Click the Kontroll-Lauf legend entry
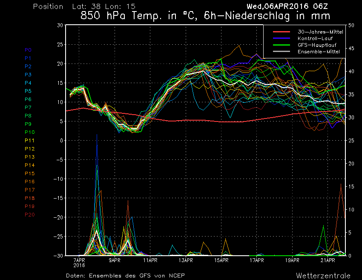362x280 pixels. point(315,38)
